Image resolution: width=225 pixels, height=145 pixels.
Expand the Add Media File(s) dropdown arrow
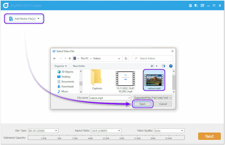point(39,18)
